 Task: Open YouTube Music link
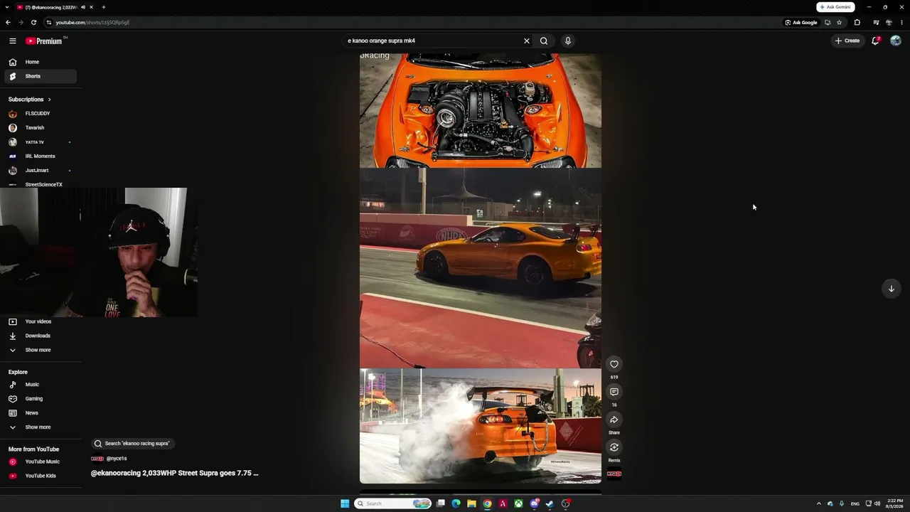click(x=41, y=462)
